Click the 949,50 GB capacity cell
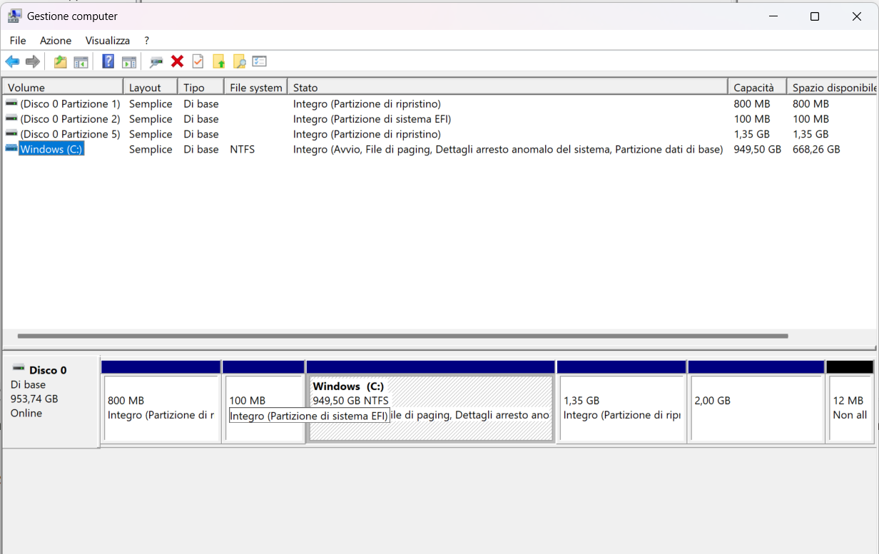Image resolution: width=879 pixels, height=554 pixels. (x=757, y=149)
